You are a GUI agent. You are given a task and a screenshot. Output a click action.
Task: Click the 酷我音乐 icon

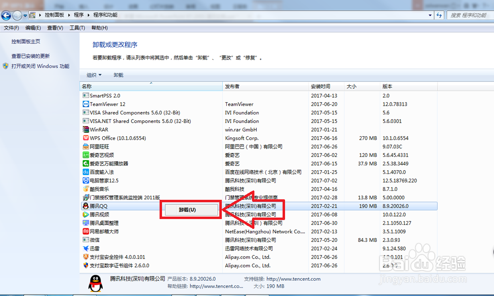85,189
